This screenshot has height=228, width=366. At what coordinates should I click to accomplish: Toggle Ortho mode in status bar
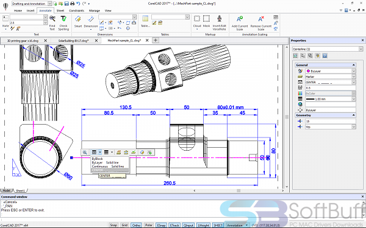tap(136, 225)
